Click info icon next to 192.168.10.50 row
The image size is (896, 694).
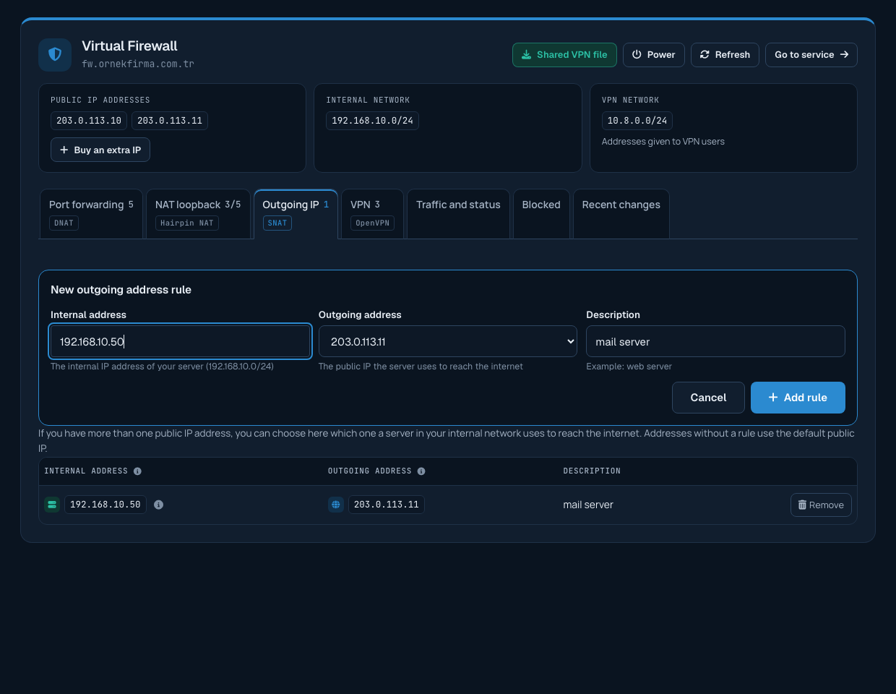[x=158, y=505]
